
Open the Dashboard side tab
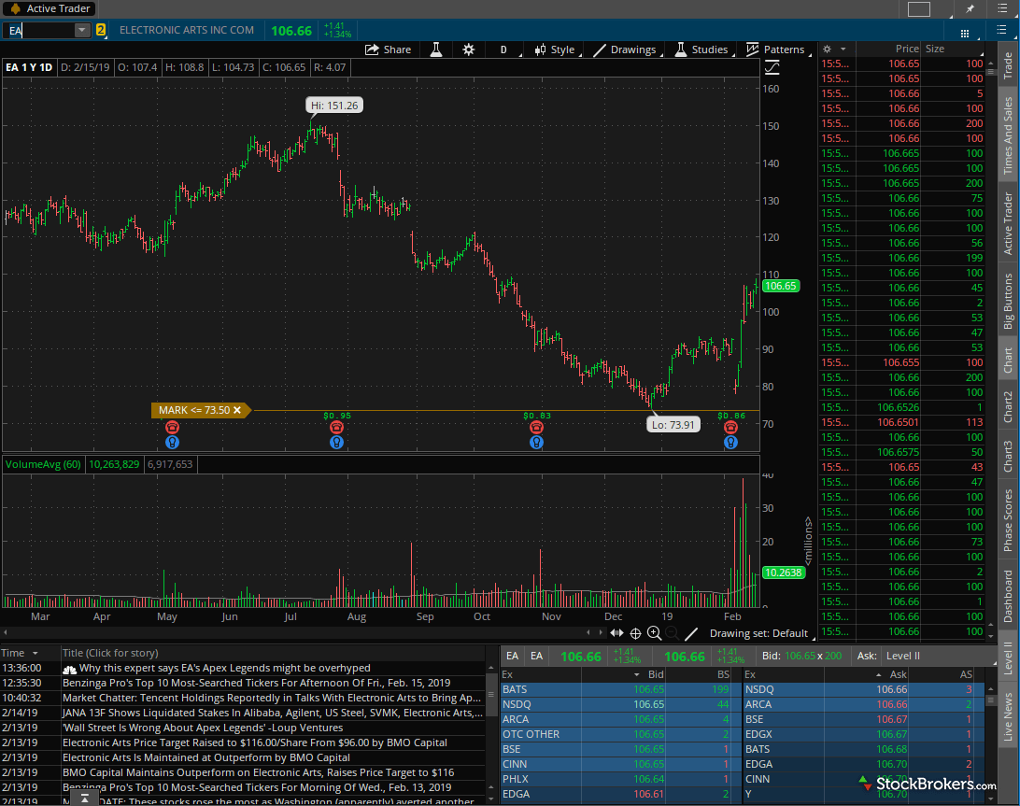point(1008,597)
